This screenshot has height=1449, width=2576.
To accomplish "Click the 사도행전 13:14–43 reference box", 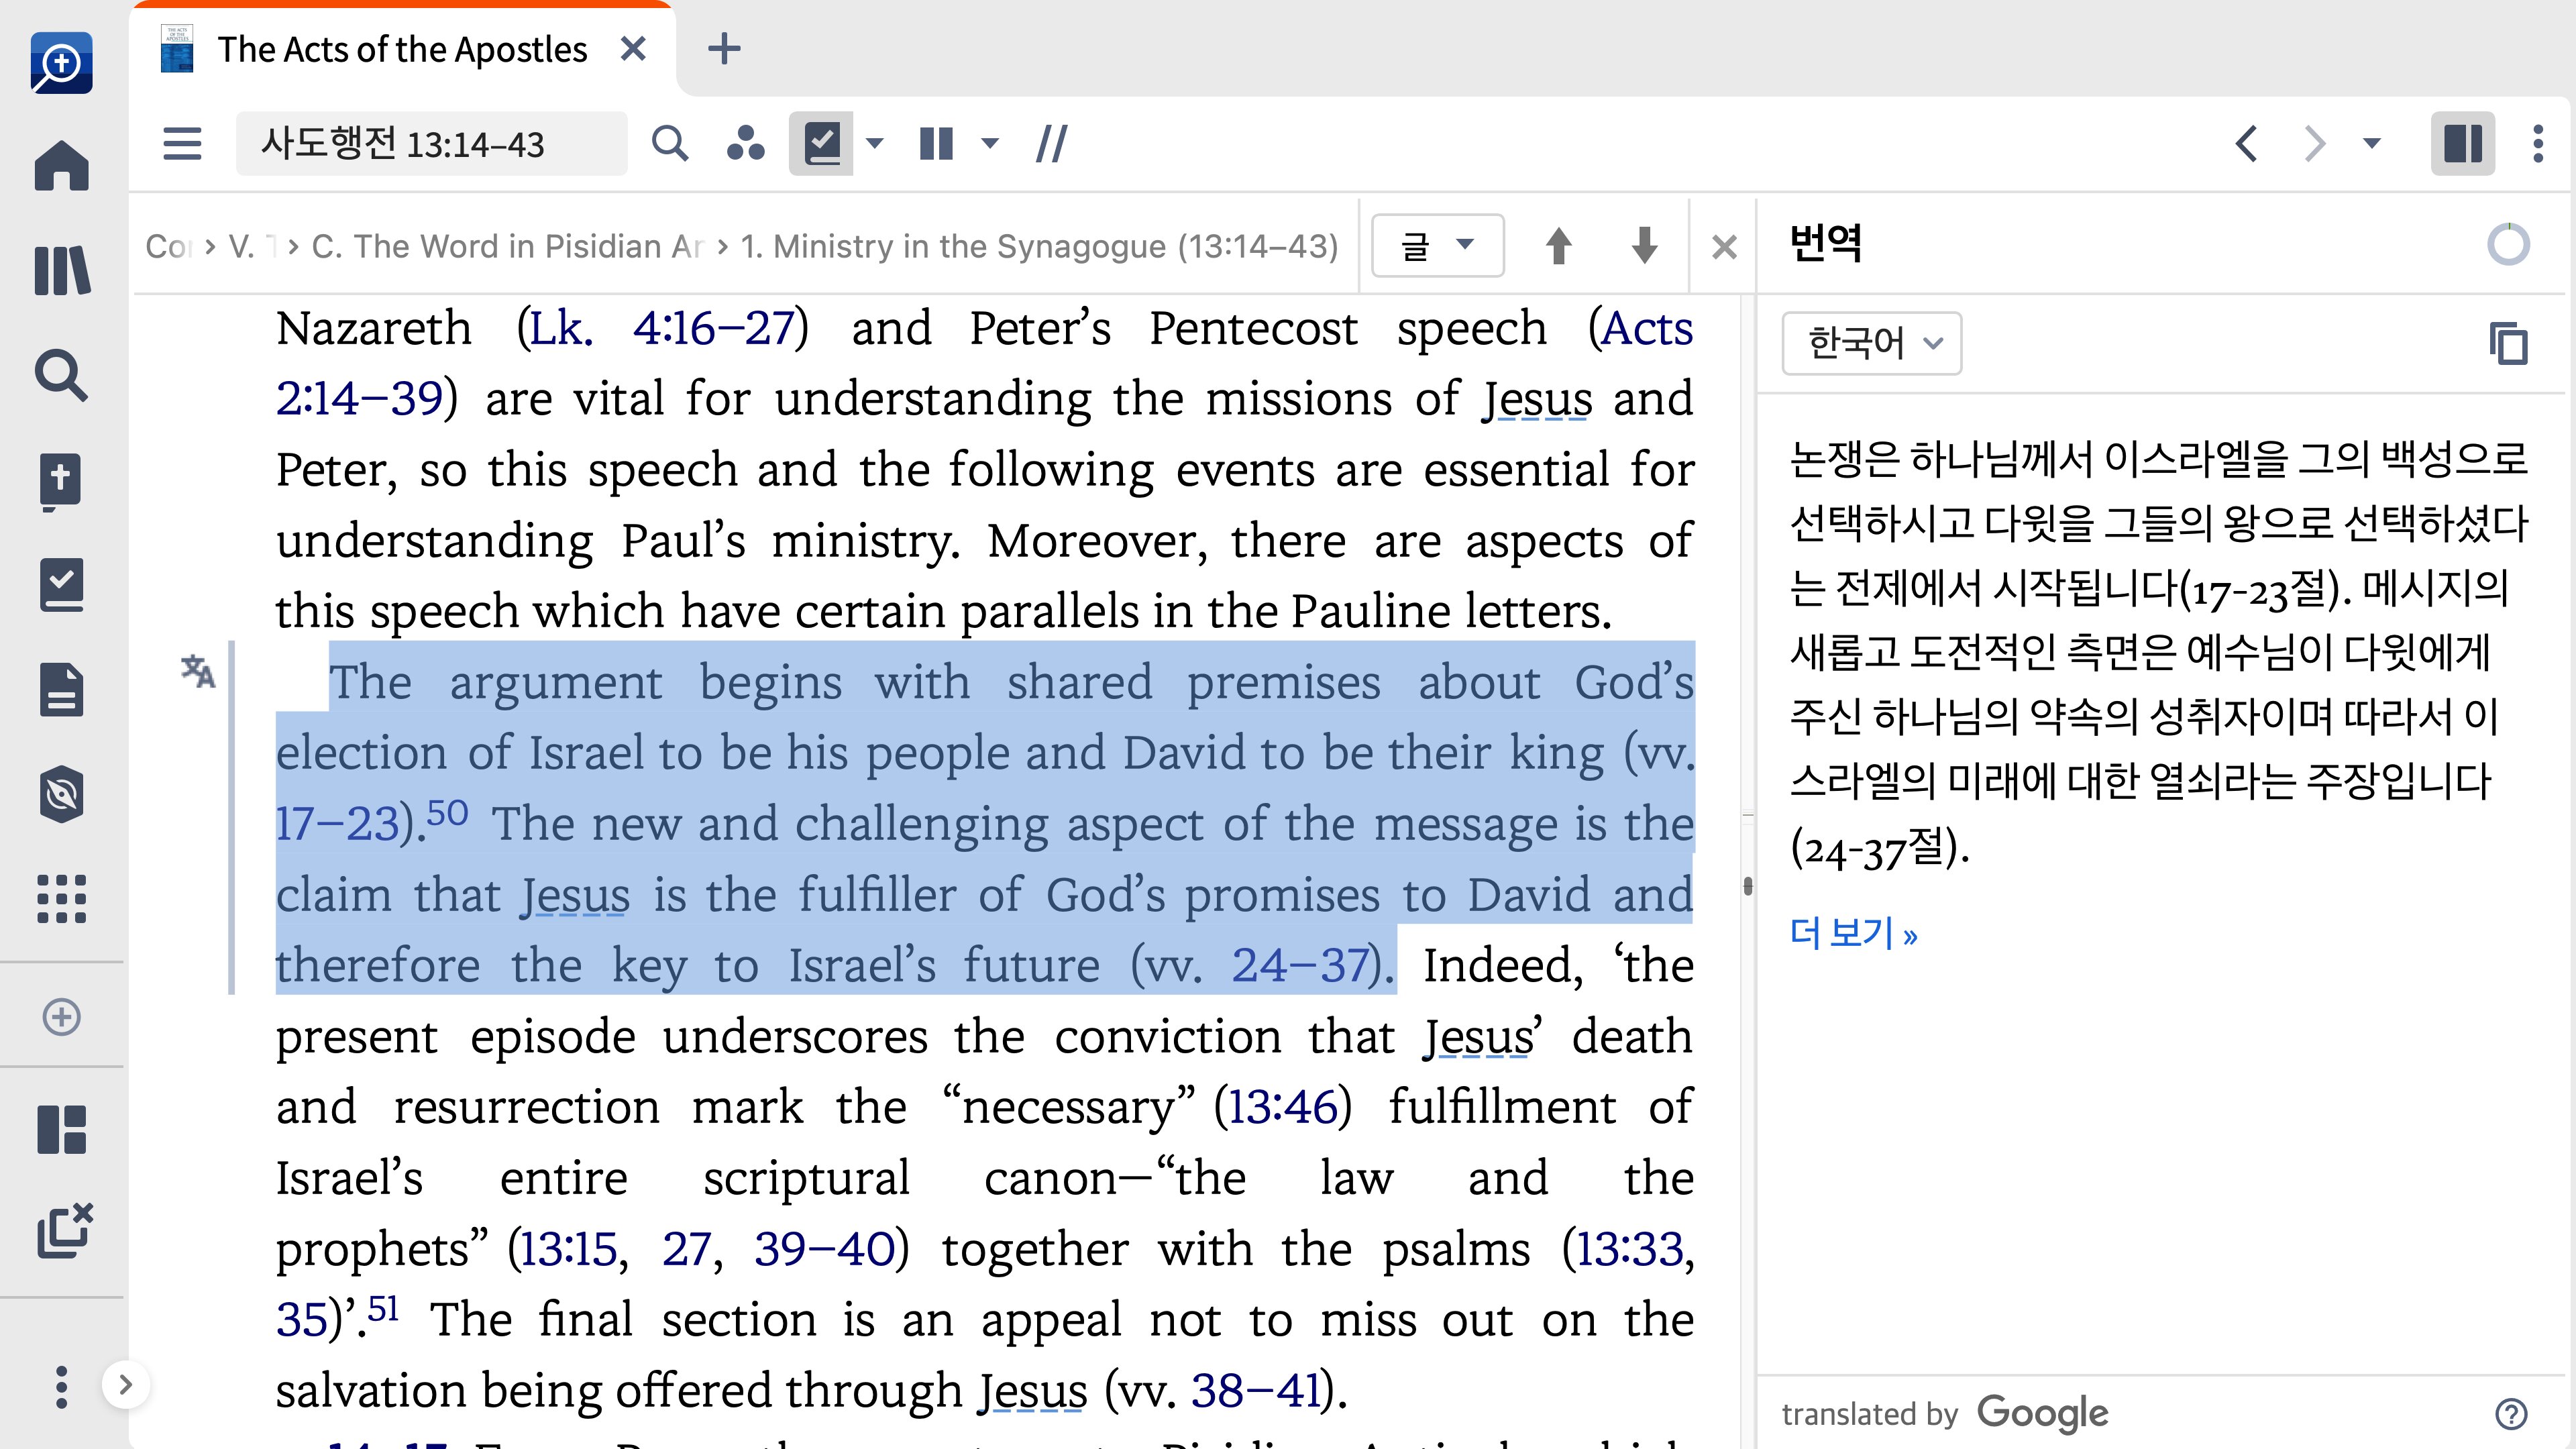I will point(430,144).
